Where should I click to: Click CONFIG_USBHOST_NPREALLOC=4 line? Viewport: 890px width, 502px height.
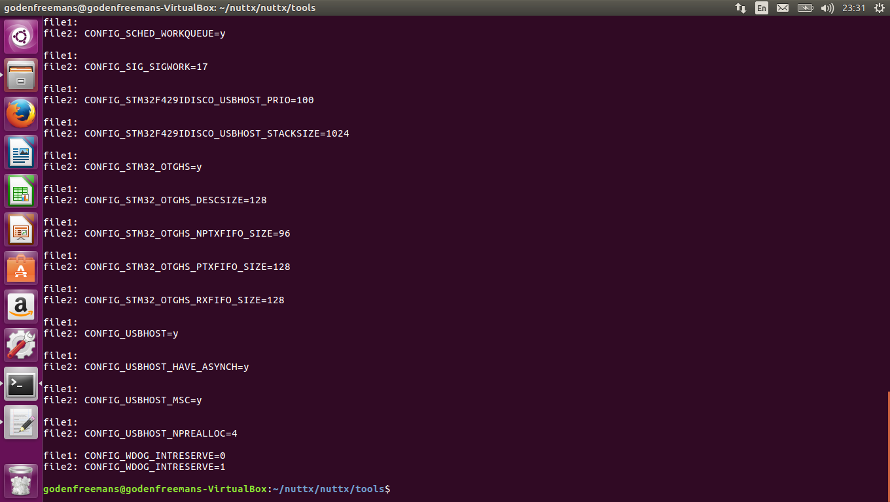click(x=140, y=433)
